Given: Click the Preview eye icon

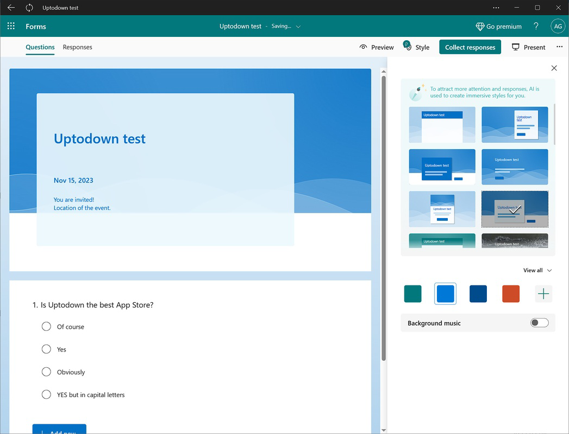Looking at the screenshot, I should (363, 47).
